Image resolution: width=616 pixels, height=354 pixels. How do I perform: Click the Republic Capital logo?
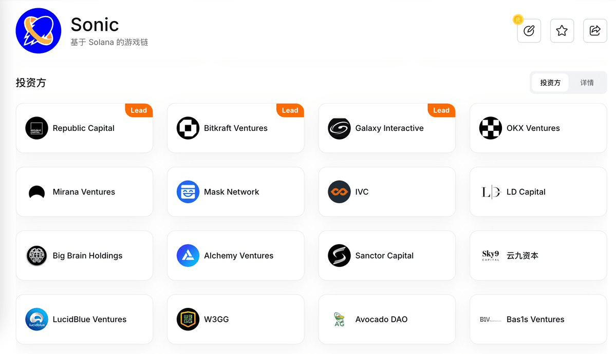coord(36,128)
